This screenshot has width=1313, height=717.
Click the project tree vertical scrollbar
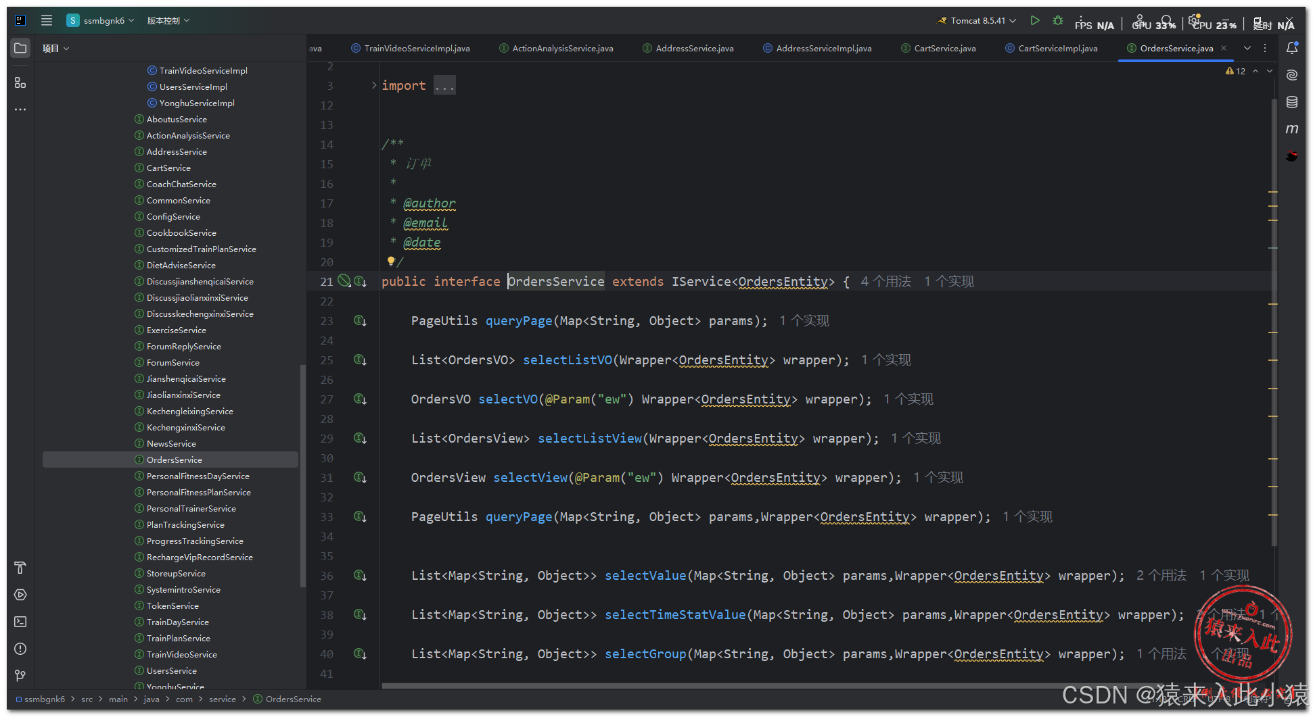(x=302, y=476)
